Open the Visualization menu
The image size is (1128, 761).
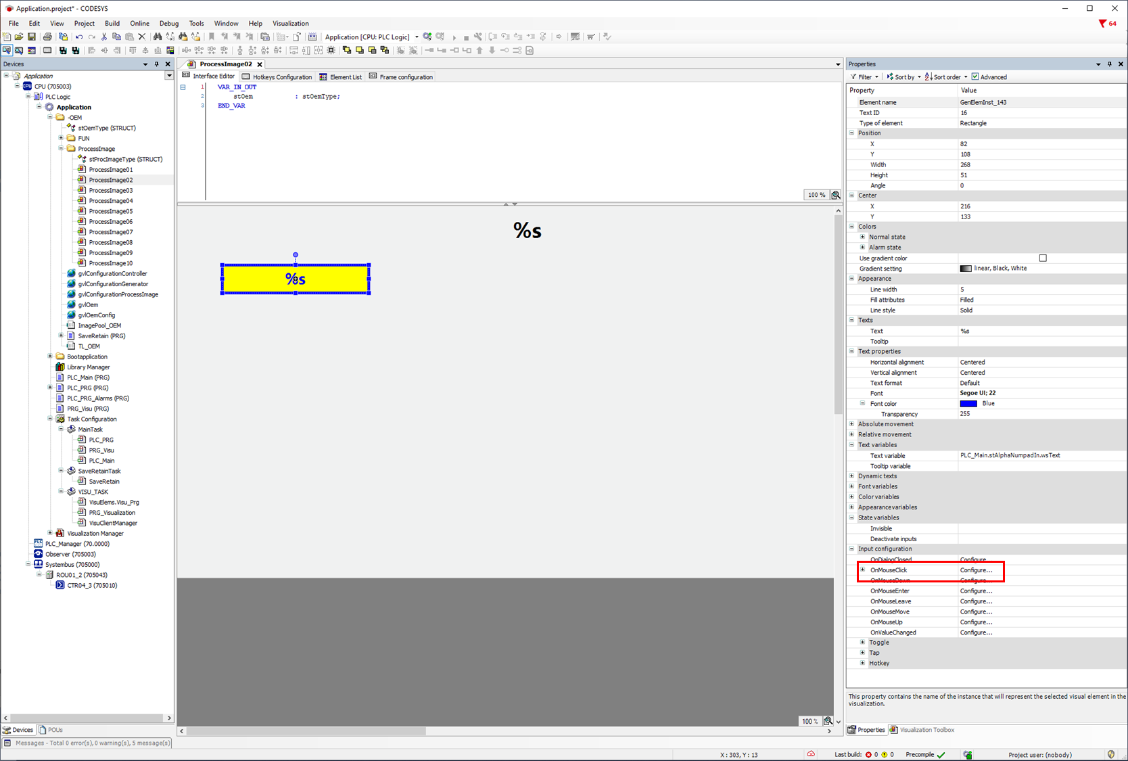[290, 23]
